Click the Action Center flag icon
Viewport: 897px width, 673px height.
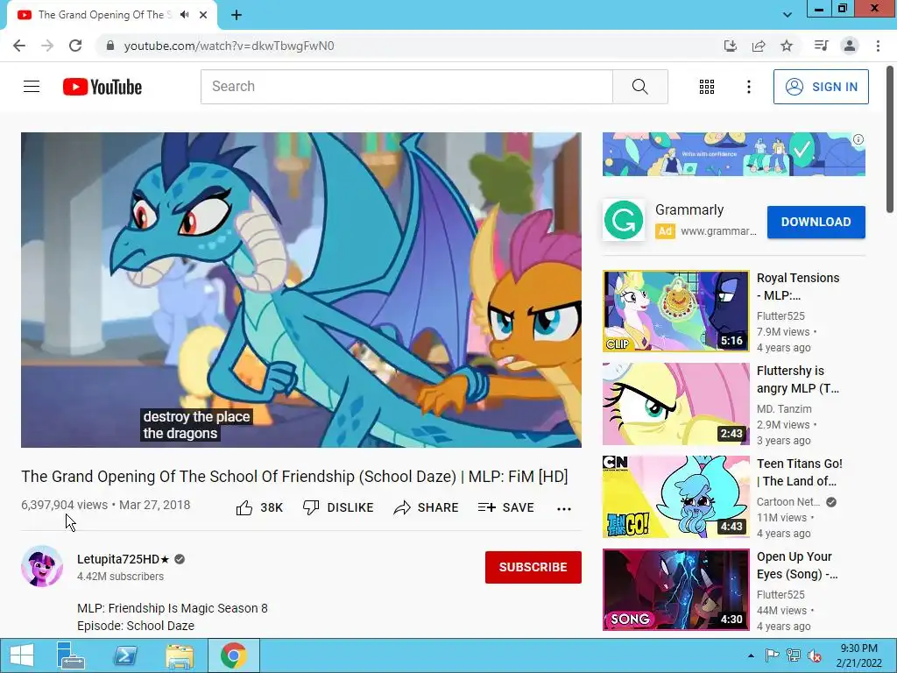click(772, 655)
